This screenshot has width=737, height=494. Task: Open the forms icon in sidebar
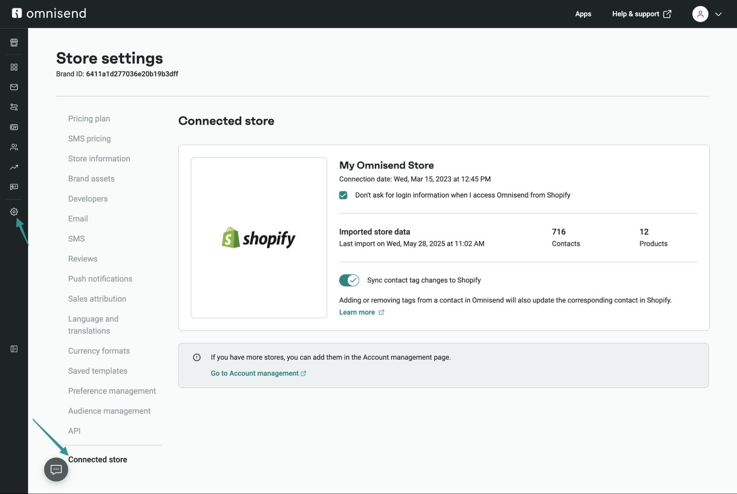(14, 127)
